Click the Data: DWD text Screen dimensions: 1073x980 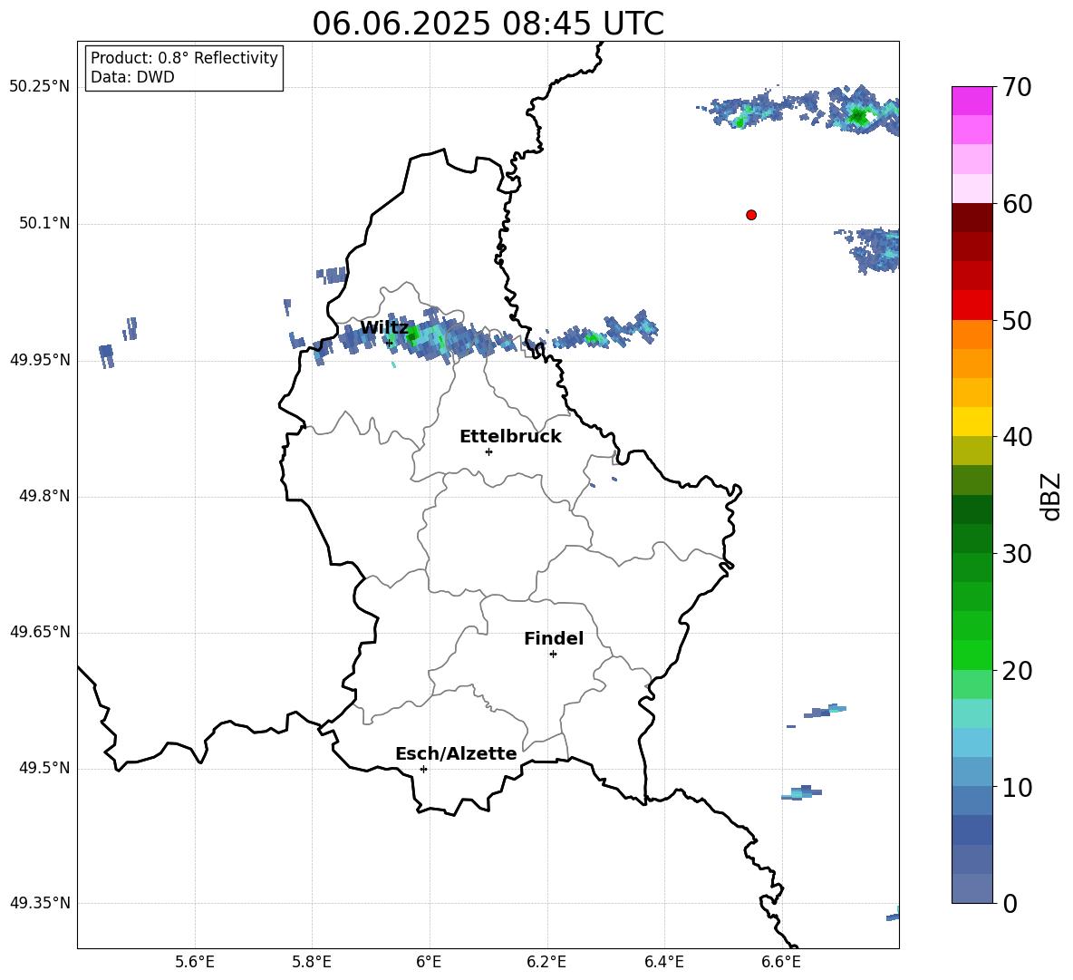coord(132,77)
